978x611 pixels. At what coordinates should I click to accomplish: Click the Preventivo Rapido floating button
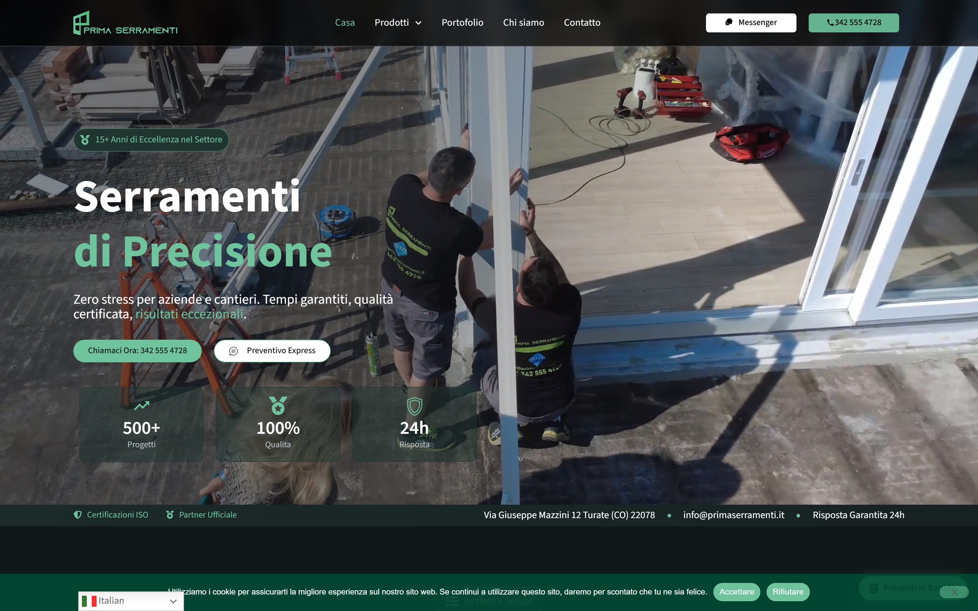913,588
